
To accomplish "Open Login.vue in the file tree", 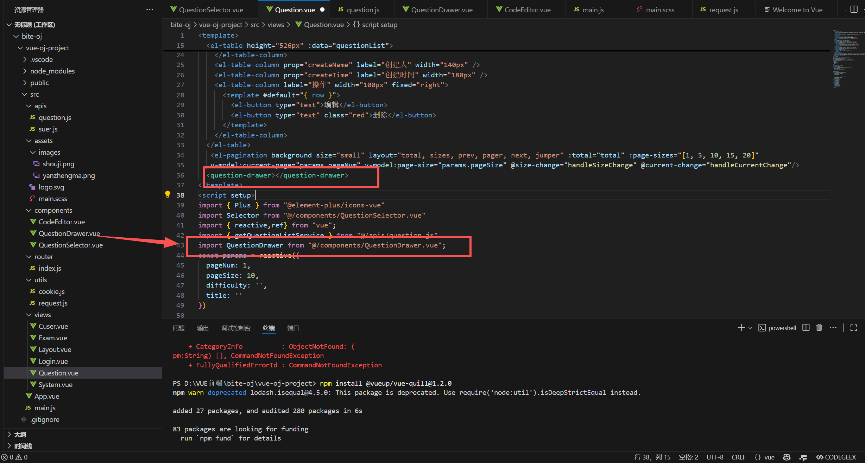I will tap(53, 361).
